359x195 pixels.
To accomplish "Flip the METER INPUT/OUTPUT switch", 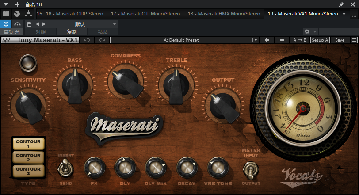I will coord(251,171).
